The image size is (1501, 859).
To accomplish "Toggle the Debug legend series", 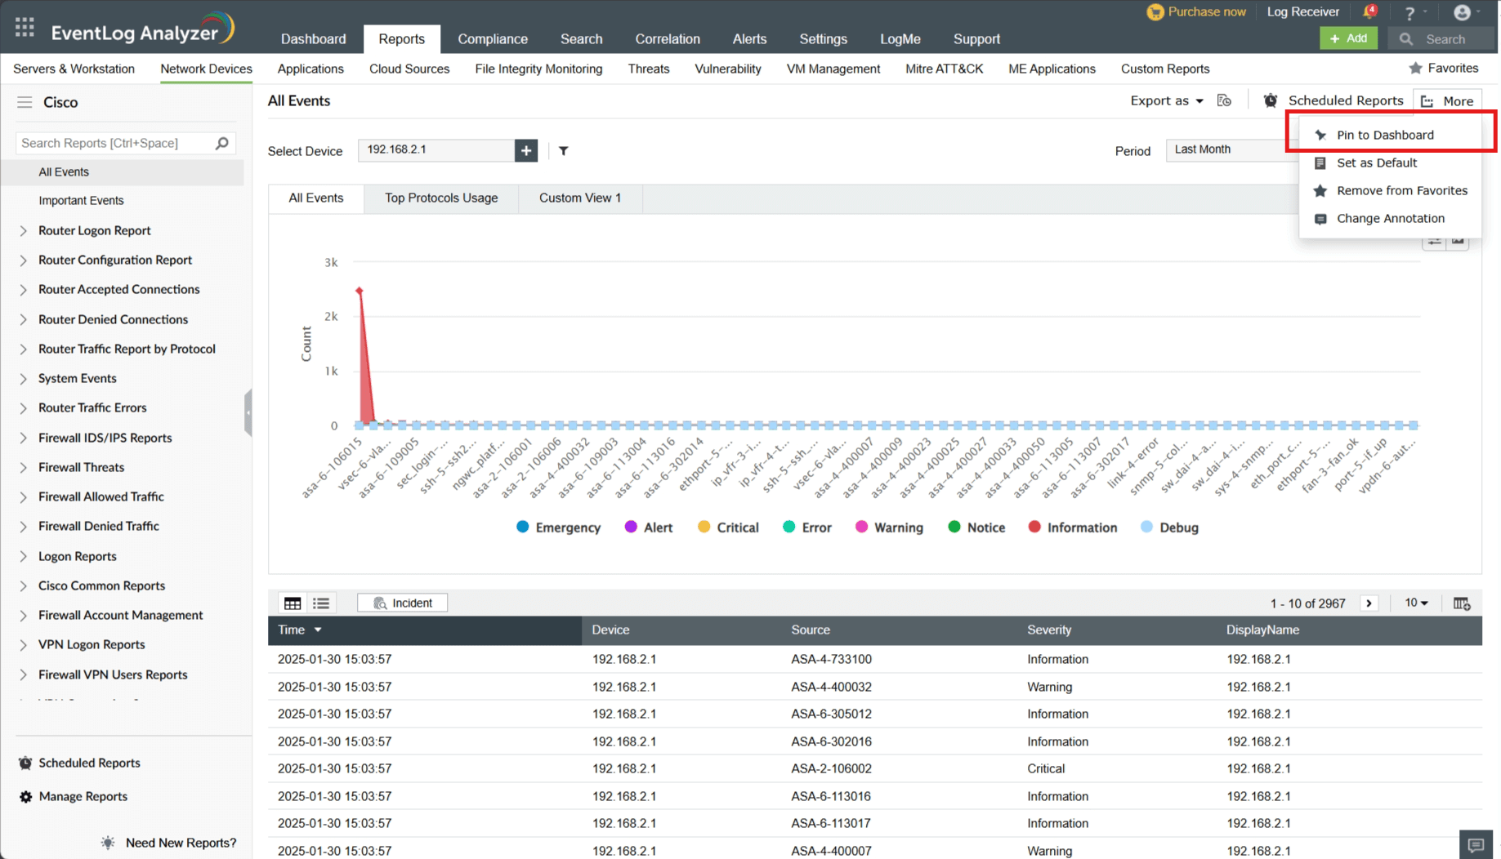I will 1169,527.
